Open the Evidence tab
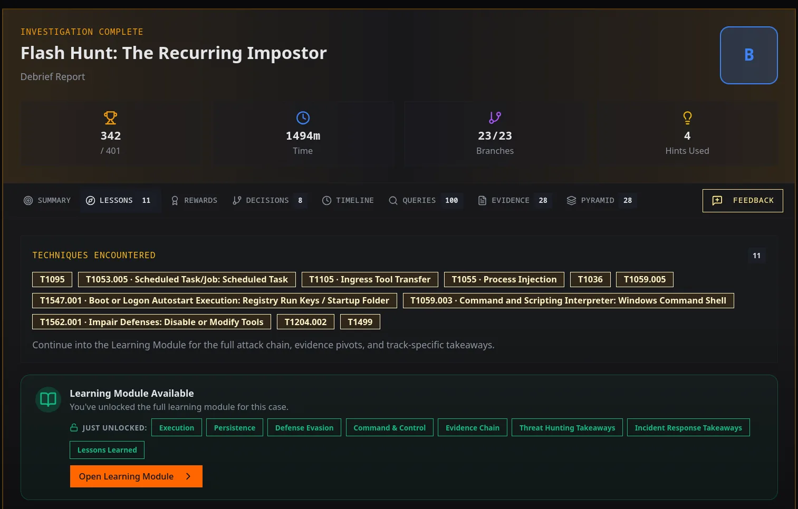The height and width of the screenshot is (509, 798). [514, 200]
